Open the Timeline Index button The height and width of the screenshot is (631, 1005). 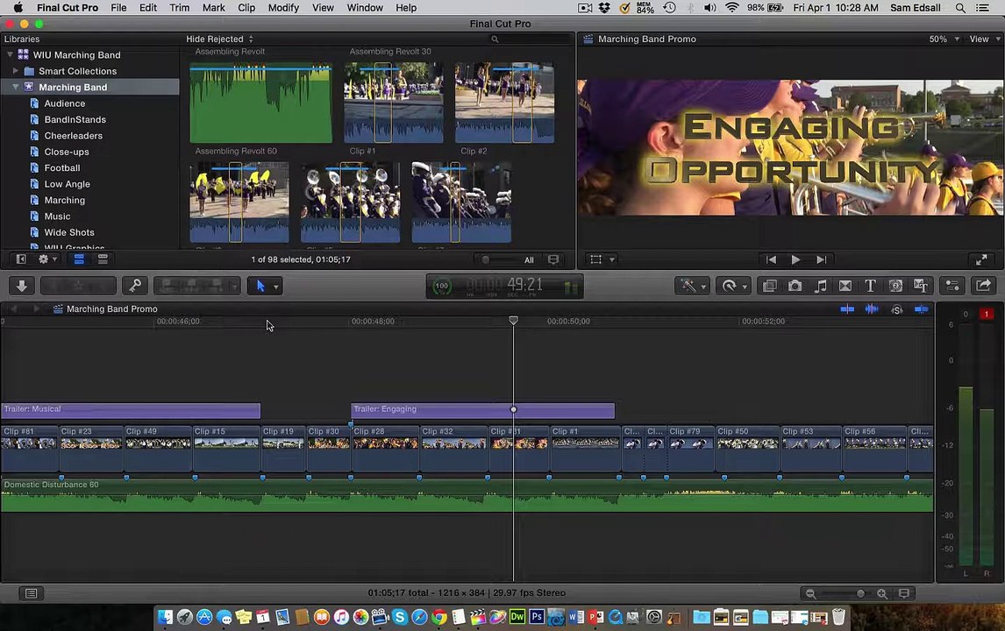click(x=31, y=593)
